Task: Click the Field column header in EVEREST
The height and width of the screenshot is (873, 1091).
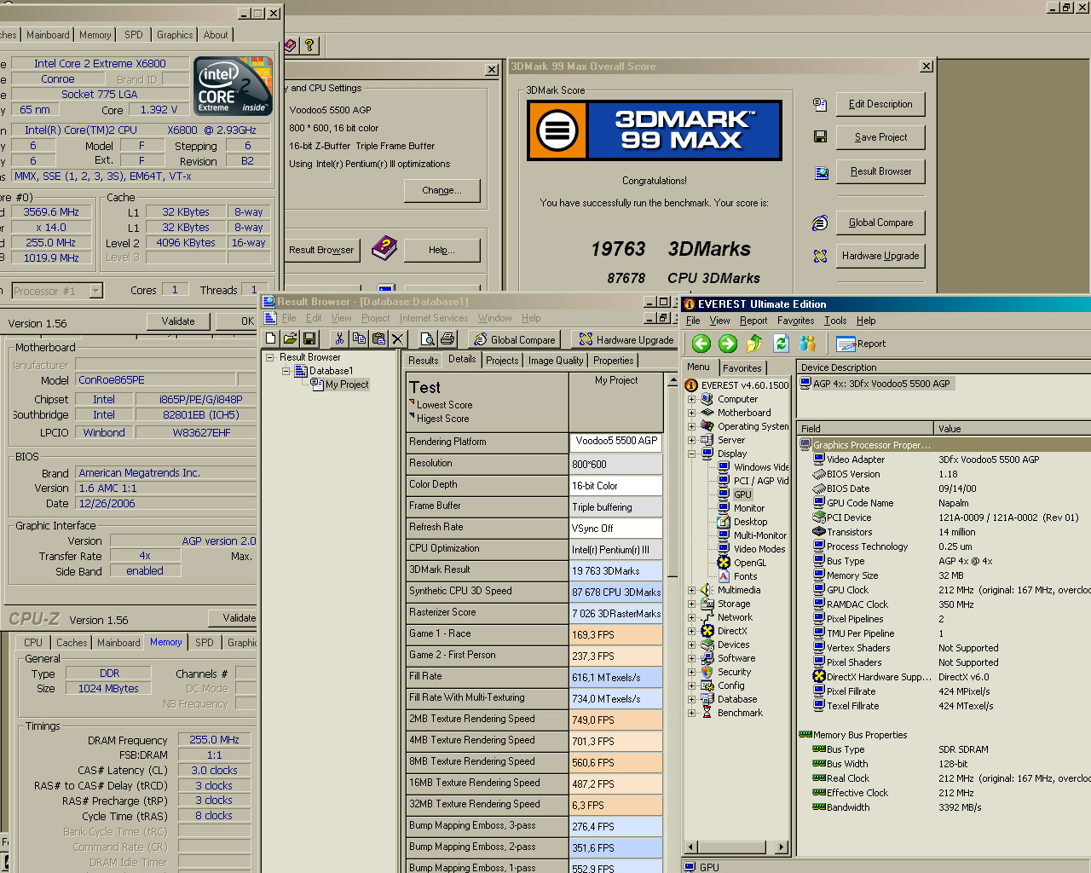Action: point(865,429)
